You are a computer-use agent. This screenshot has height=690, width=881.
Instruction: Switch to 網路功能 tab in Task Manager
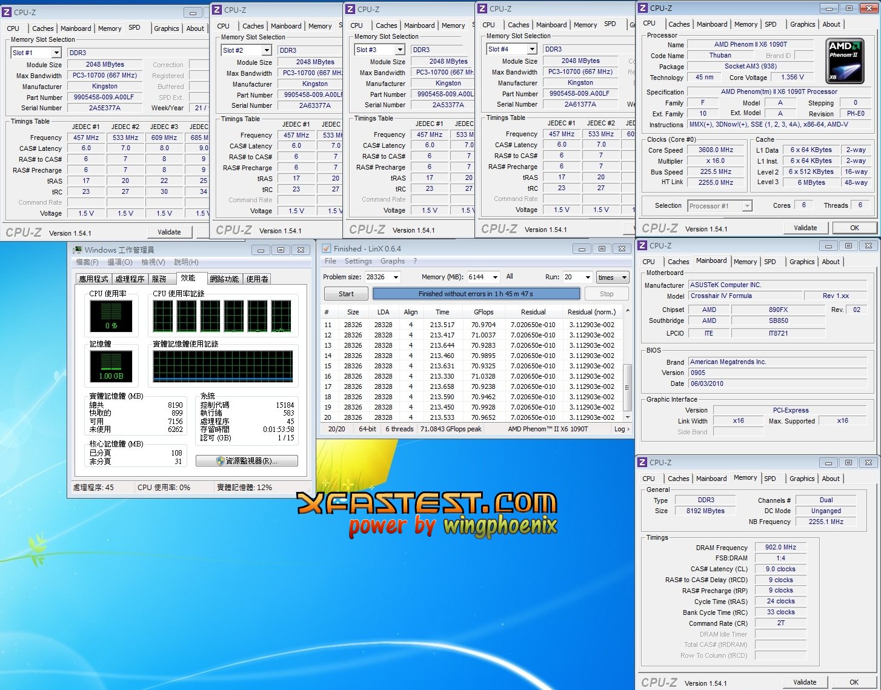tap(224, 279)
